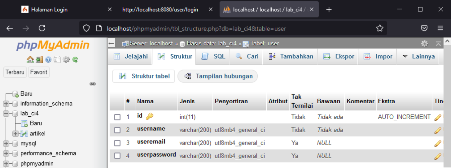Open page settings gear at top right
This screenshot has height=168, width=451.
[x=424, y=43]
